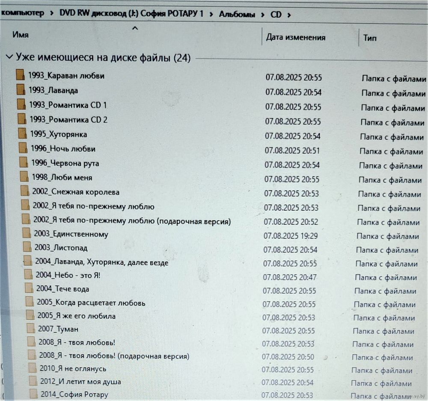Image resolution: width=428 pixels, height=401 pixels.
Task: Click folder icon of 2010_Я не оглянусь
Action: coord(32,368)
